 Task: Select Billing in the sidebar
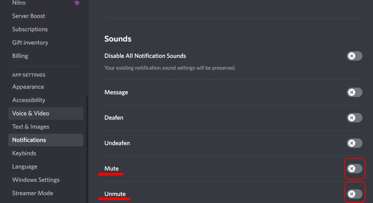pyautogui.click(x=20, y=56)
